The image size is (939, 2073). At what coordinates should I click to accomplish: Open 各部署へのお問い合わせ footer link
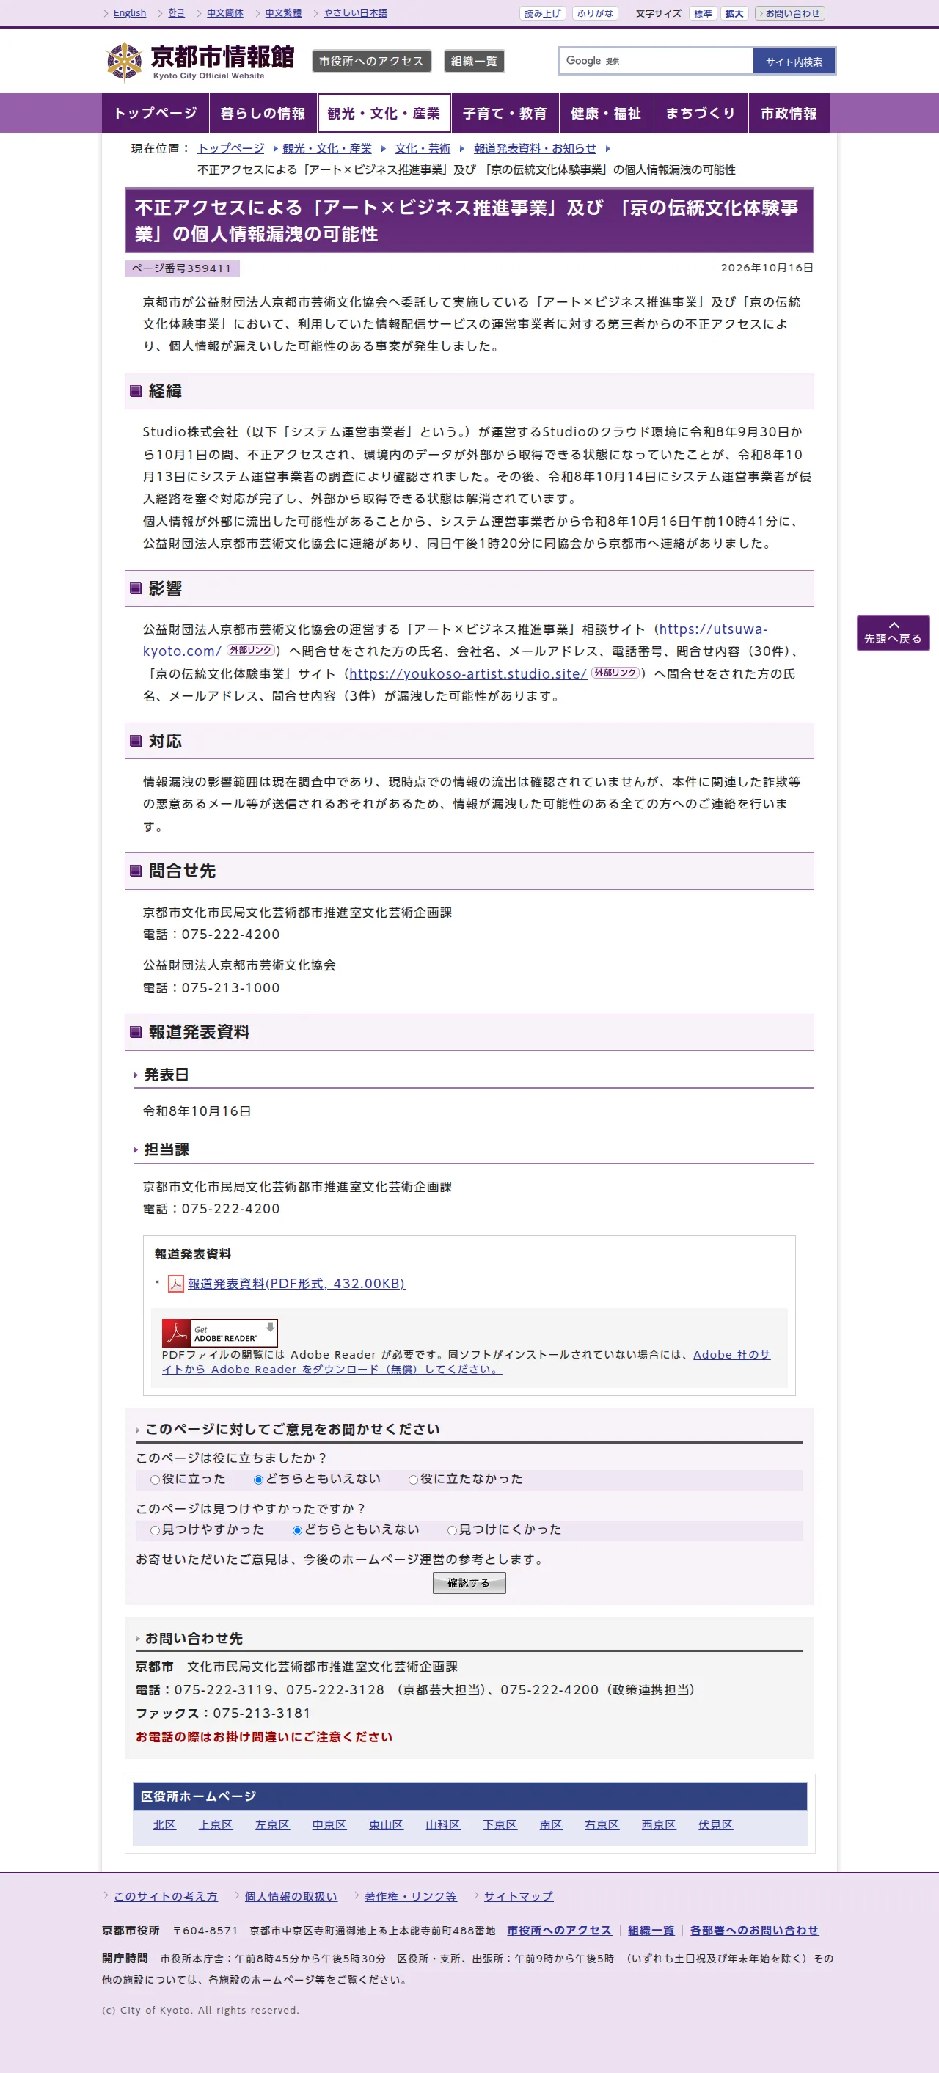coord(754,1931)
